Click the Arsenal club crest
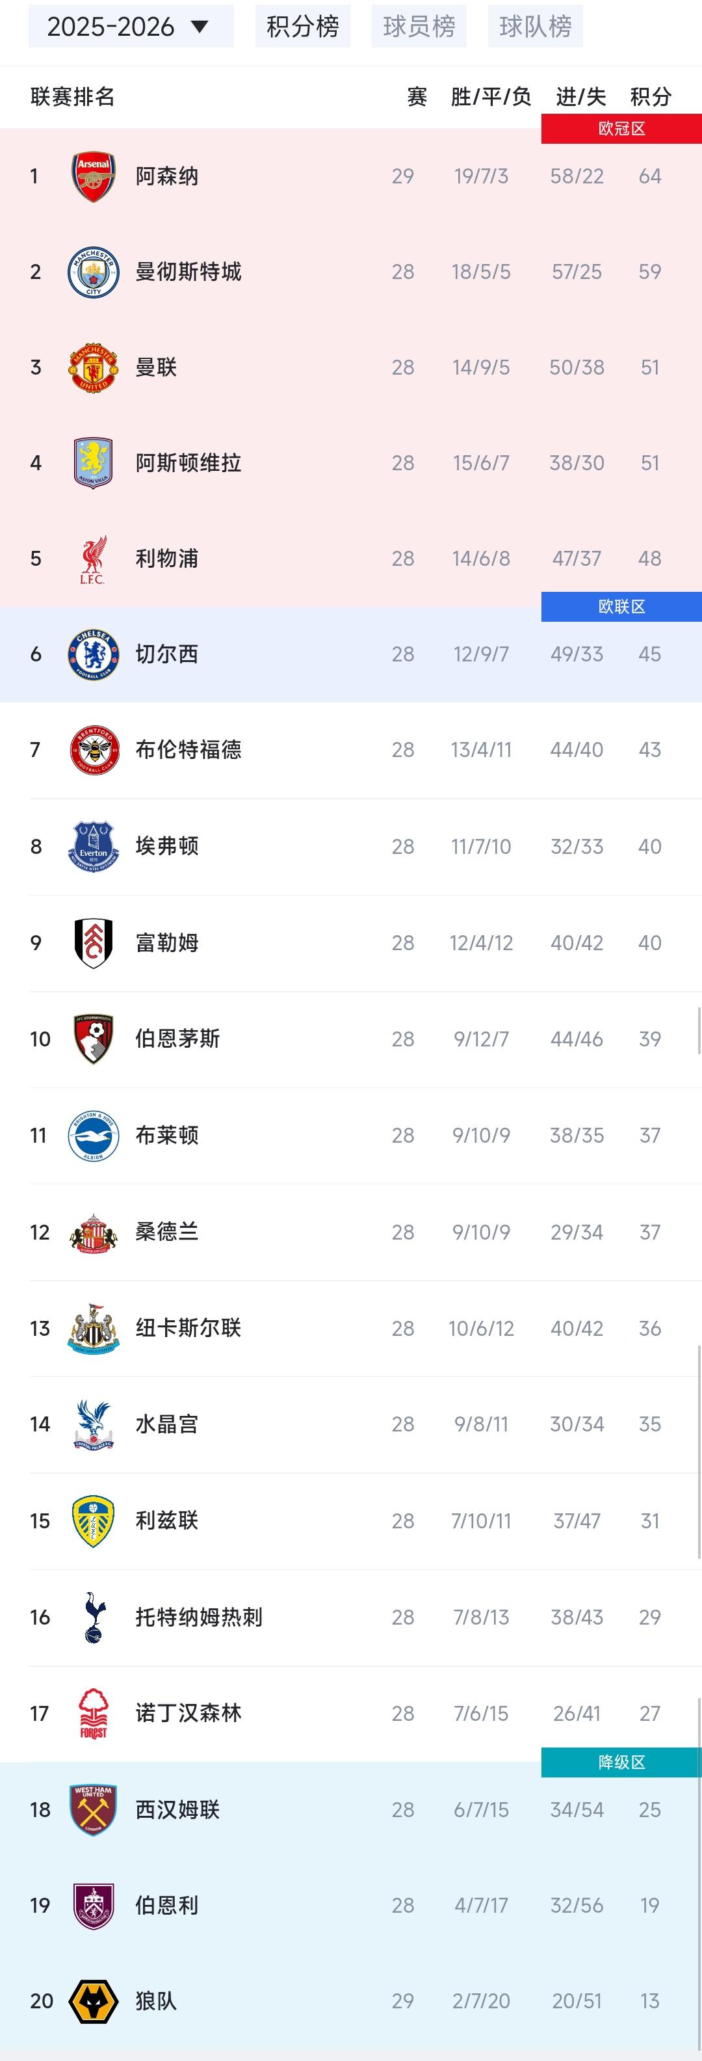The height and width of the screenshot is (2061, 702). click(94, 176)
